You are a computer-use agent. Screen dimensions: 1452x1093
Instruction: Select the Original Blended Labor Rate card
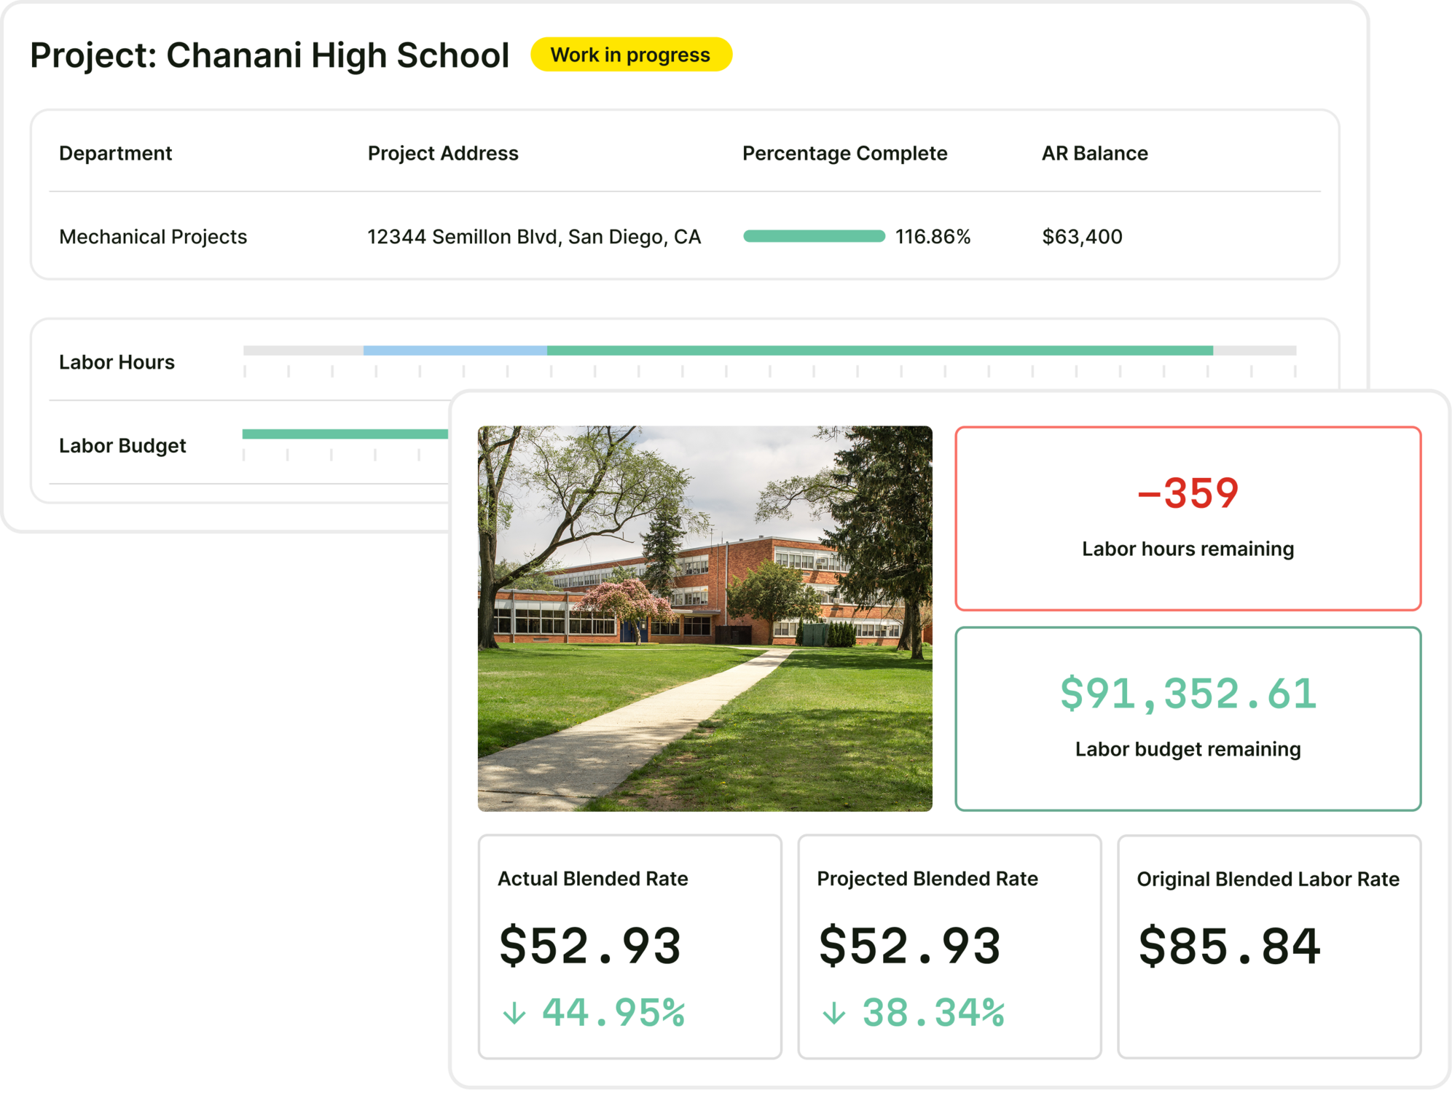pos(1268,946)
